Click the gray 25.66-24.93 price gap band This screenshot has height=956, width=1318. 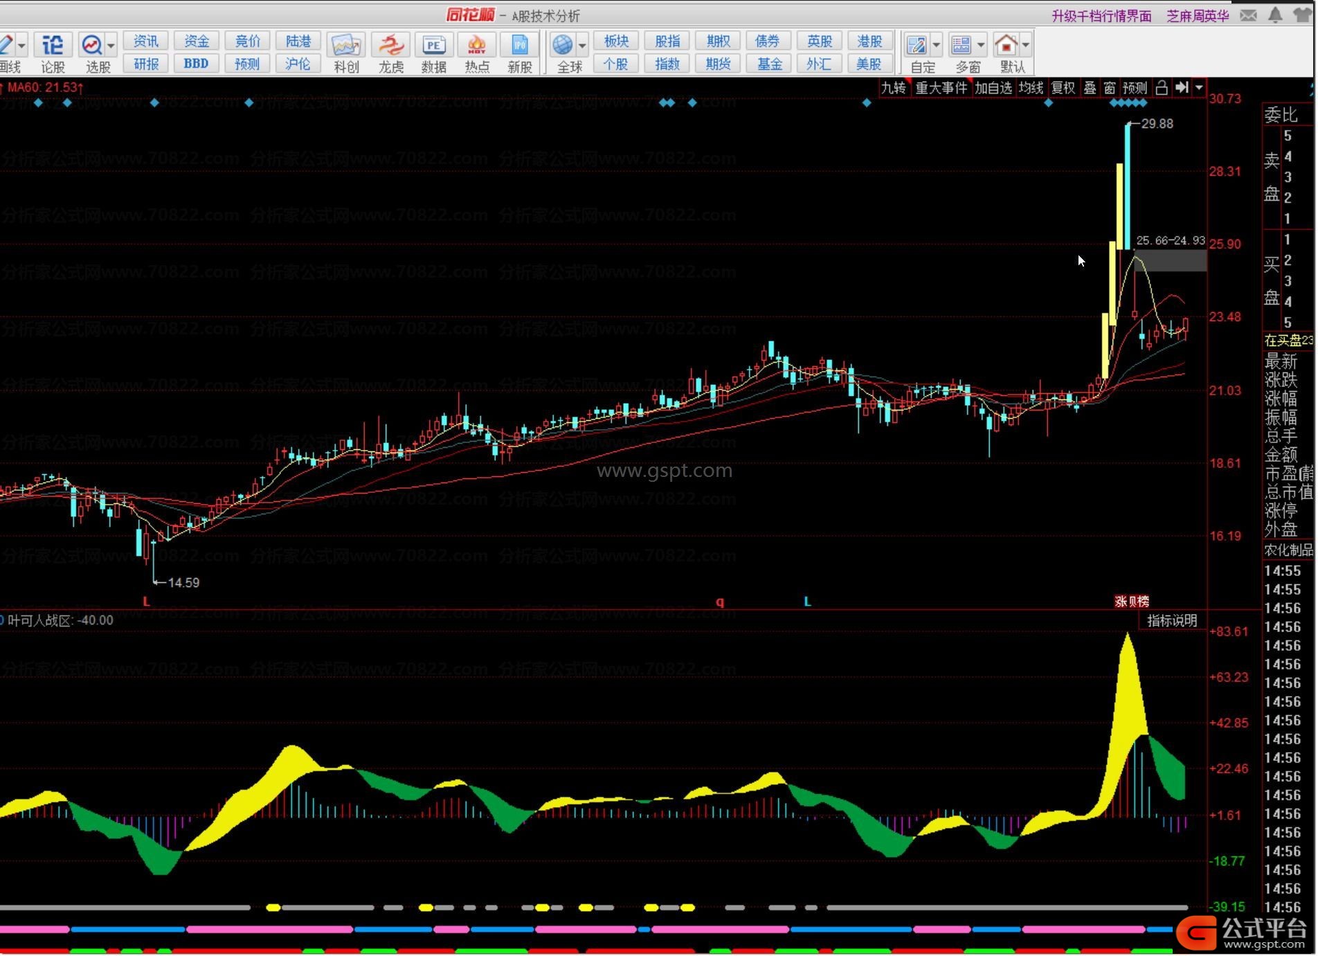[1170, 261]
